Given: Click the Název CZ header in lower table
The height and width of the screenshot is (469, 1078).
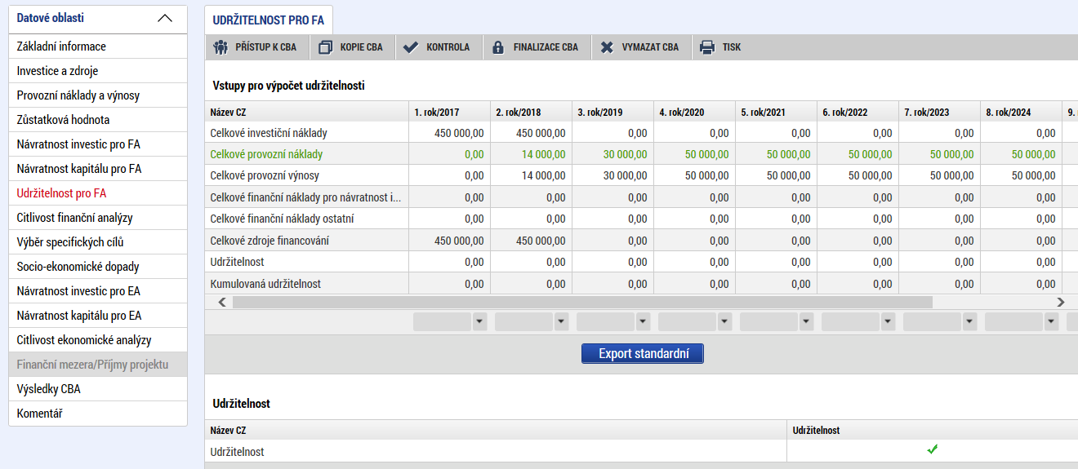Looking at the screenshot, I should pyautogui.click(x=496, y=430).
